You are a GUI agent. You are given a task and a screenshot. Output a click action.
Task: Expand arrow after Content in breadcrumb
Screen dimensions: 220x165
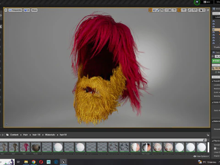pos(21,135)
